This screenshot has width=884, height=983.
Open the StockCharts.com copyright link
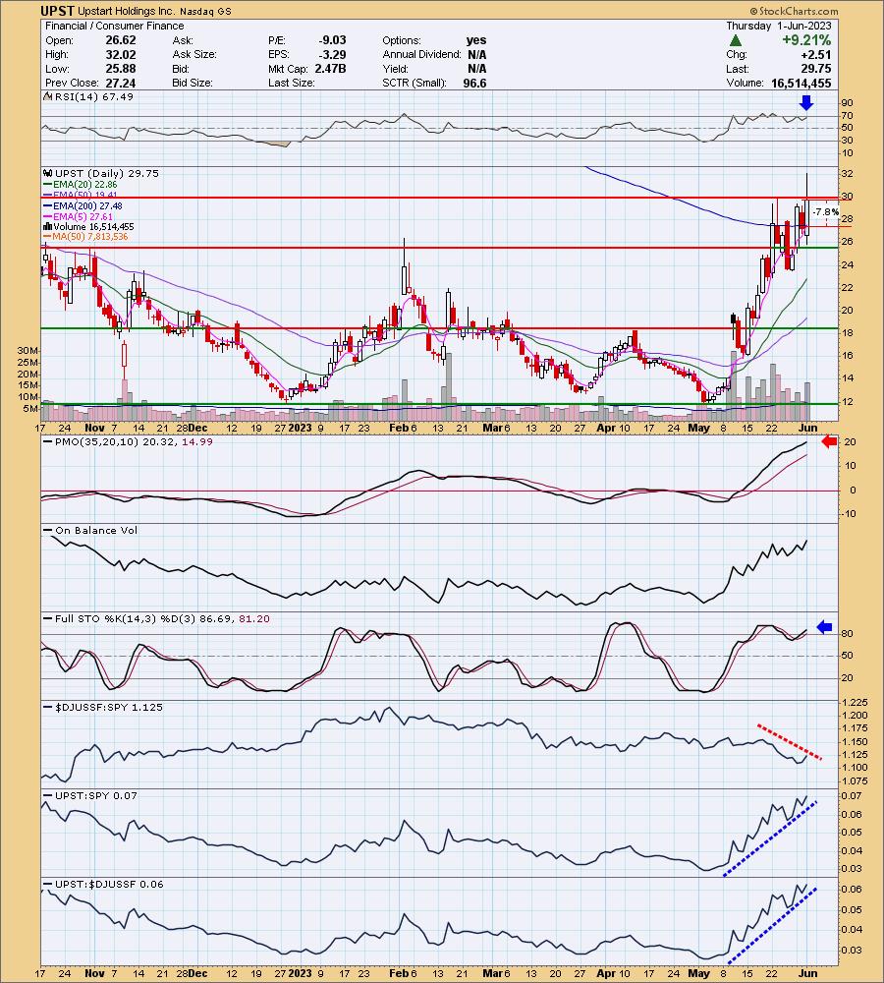coord(794,11)
